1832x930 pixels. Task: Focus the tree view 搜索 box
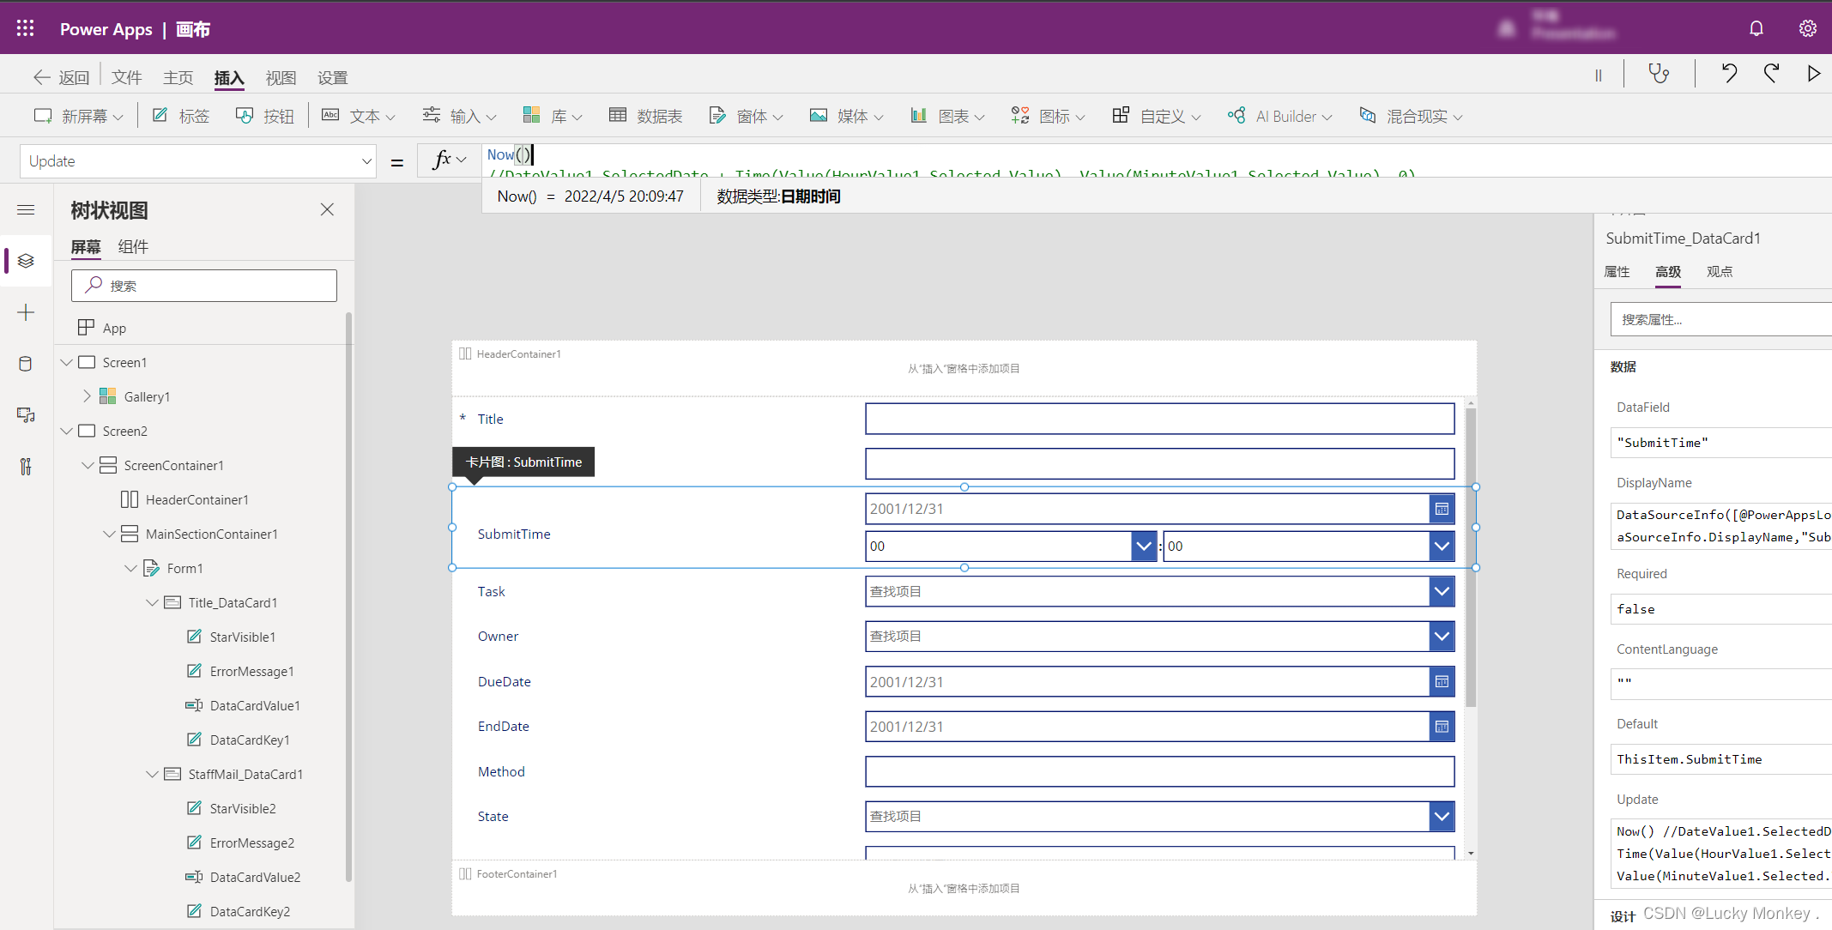(x=204, y=286)
